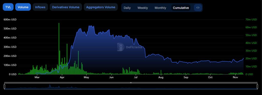Click the 200m USD left axis label
Viewport: 262px width, 95px height.
coord(10,56)
